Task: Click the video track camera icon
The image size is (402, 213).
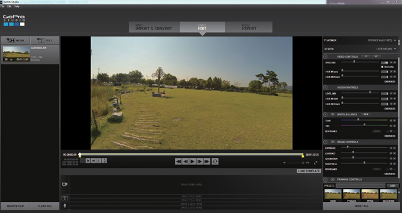Action: click(64, 184)
